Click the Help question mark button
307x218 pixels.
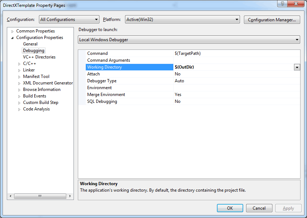[x=282, y=4]
